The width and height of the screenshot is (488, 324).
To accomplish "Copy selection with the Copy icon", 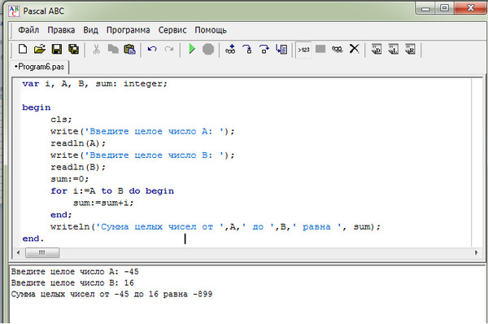I will [x=113, y=49].
